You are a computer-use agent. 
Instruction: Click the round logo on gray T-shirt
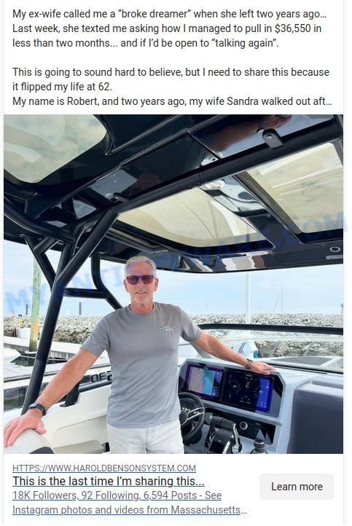coord(162,329)
